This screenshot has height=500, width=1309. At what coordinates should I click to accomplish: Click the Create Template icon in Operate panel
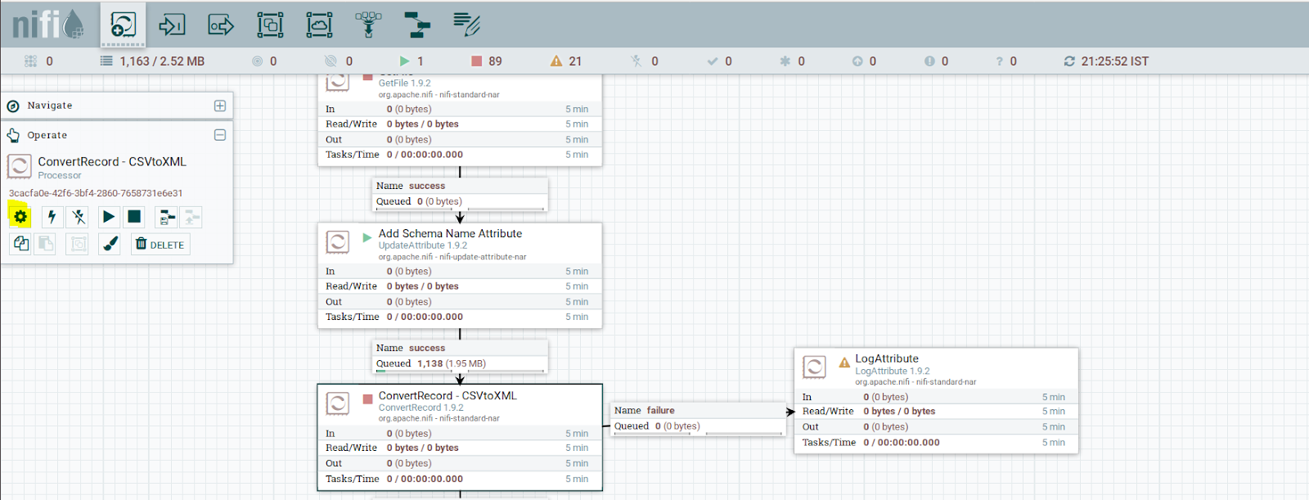pyautogui.click(x=167, y=217)
